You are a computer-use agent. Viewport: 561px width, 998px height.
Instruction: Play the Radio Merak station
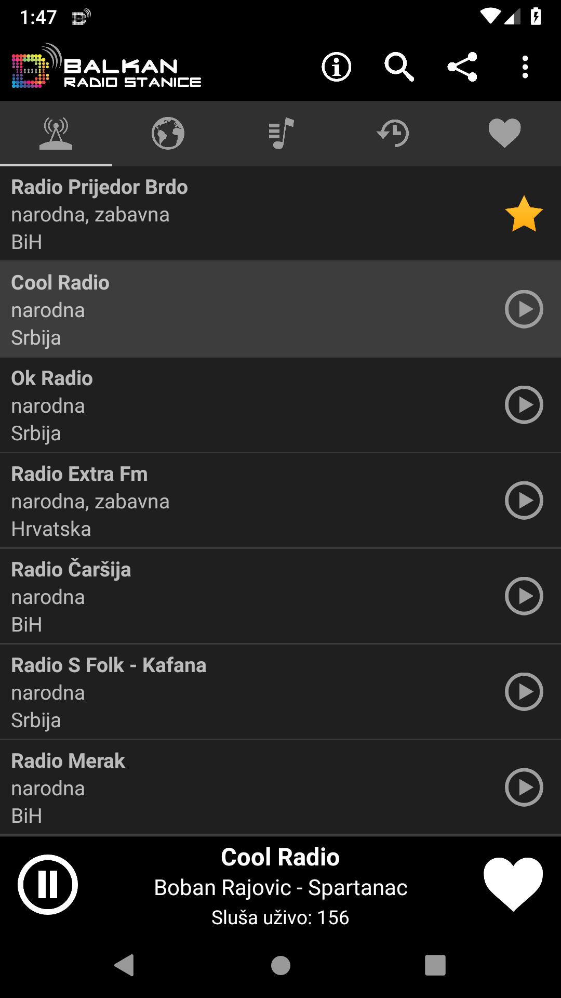tap(524, 787)
